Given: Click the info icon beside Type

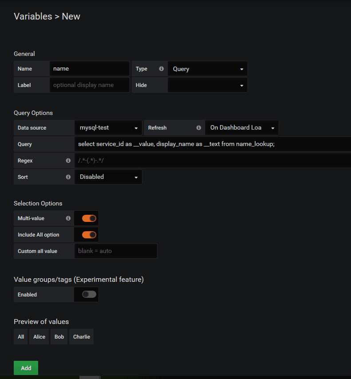Looking at the screenshot, I should pos(161,69).
